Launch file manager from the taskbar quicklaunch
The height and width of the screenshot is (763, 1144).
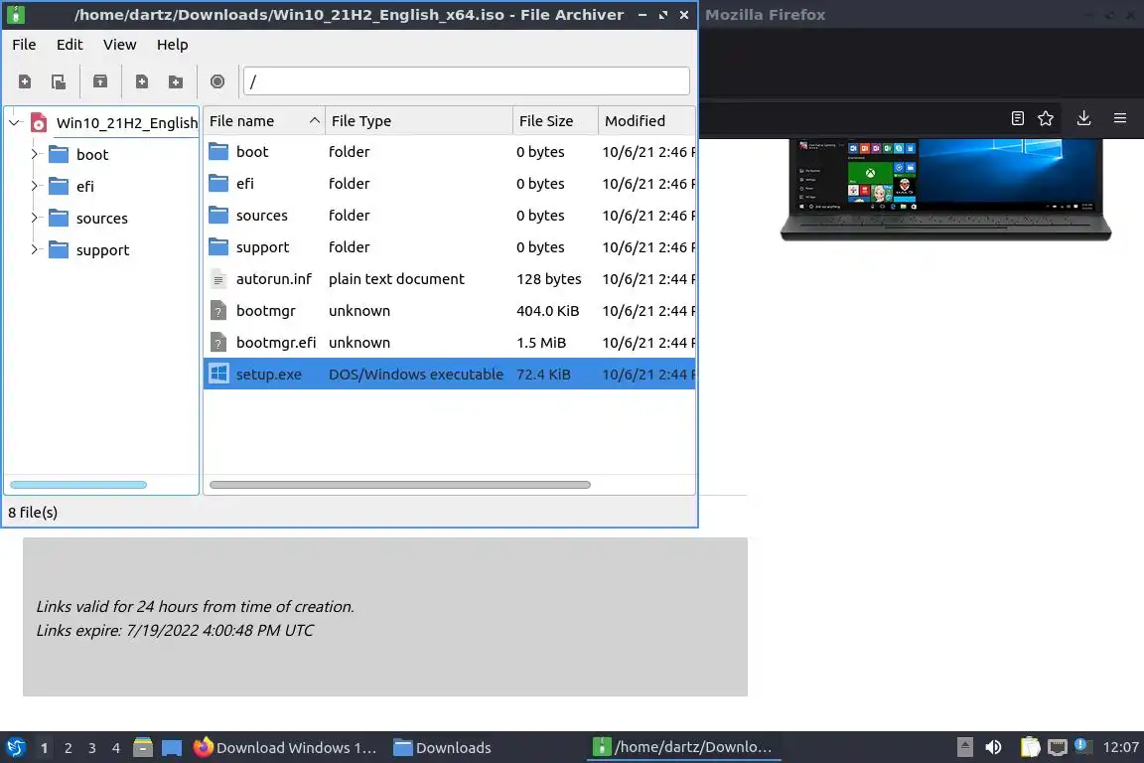coord(143,748)
